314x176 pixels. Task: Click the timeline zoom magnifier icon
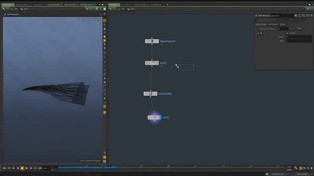[296, 168]
